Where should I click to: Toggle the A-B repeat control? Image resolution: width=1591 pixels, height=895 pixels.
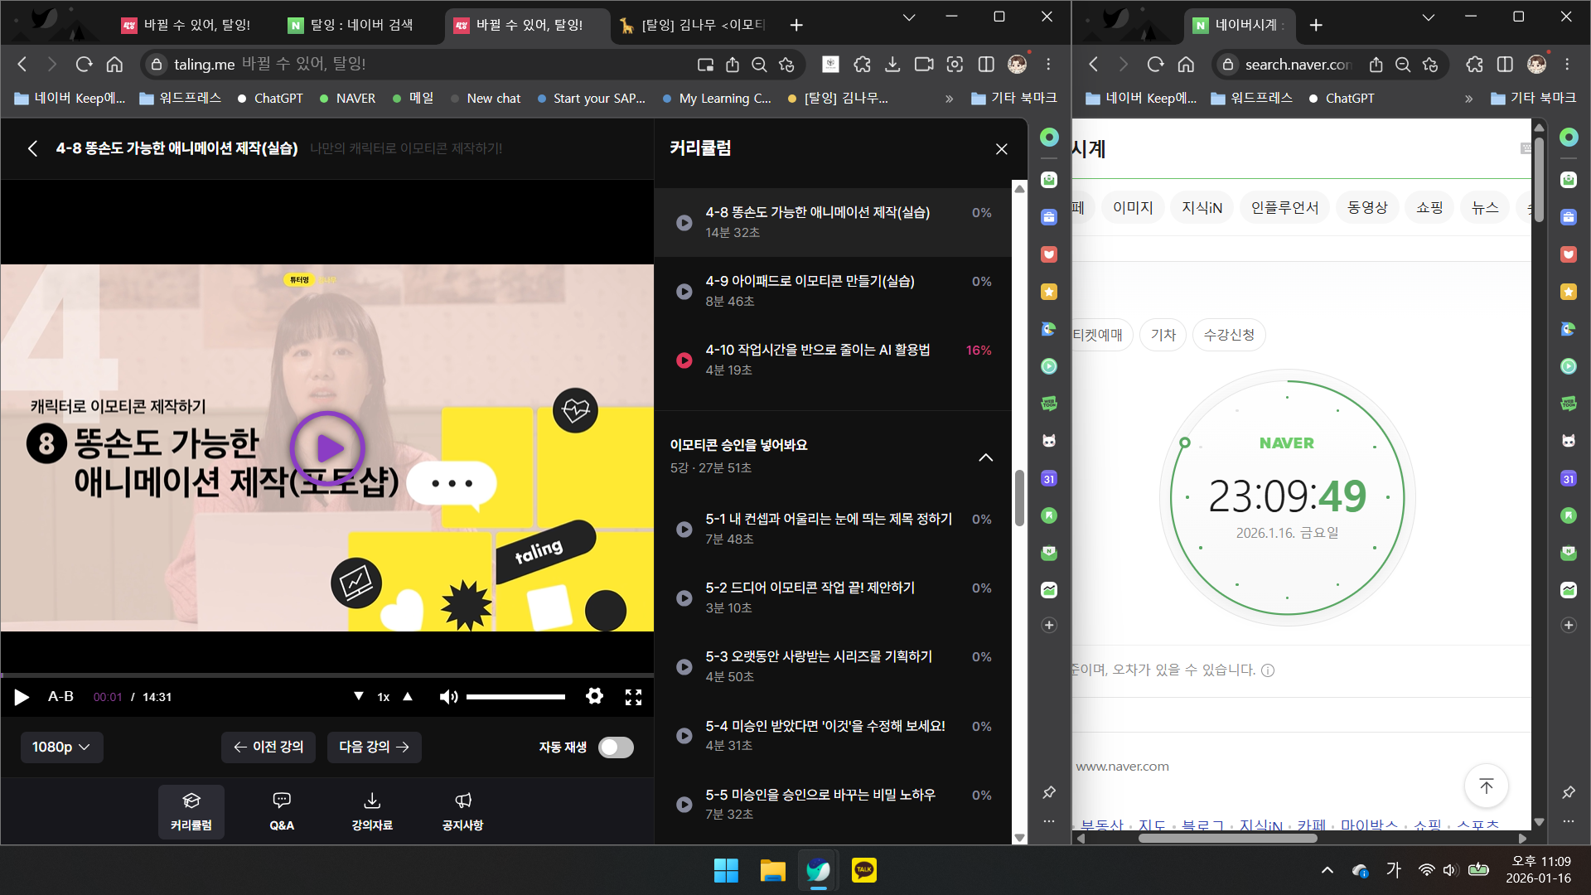click(x=60, y=697)
